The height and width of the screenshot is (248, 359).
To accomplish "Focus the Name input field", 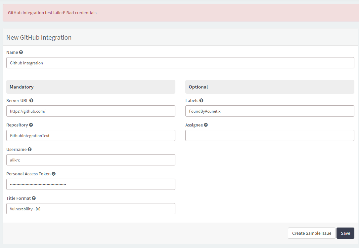I will (180, 63).
